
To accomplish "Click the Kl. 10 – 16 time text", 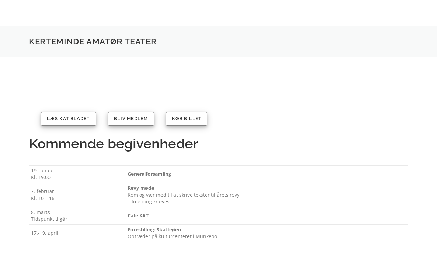I will [43, 198].
